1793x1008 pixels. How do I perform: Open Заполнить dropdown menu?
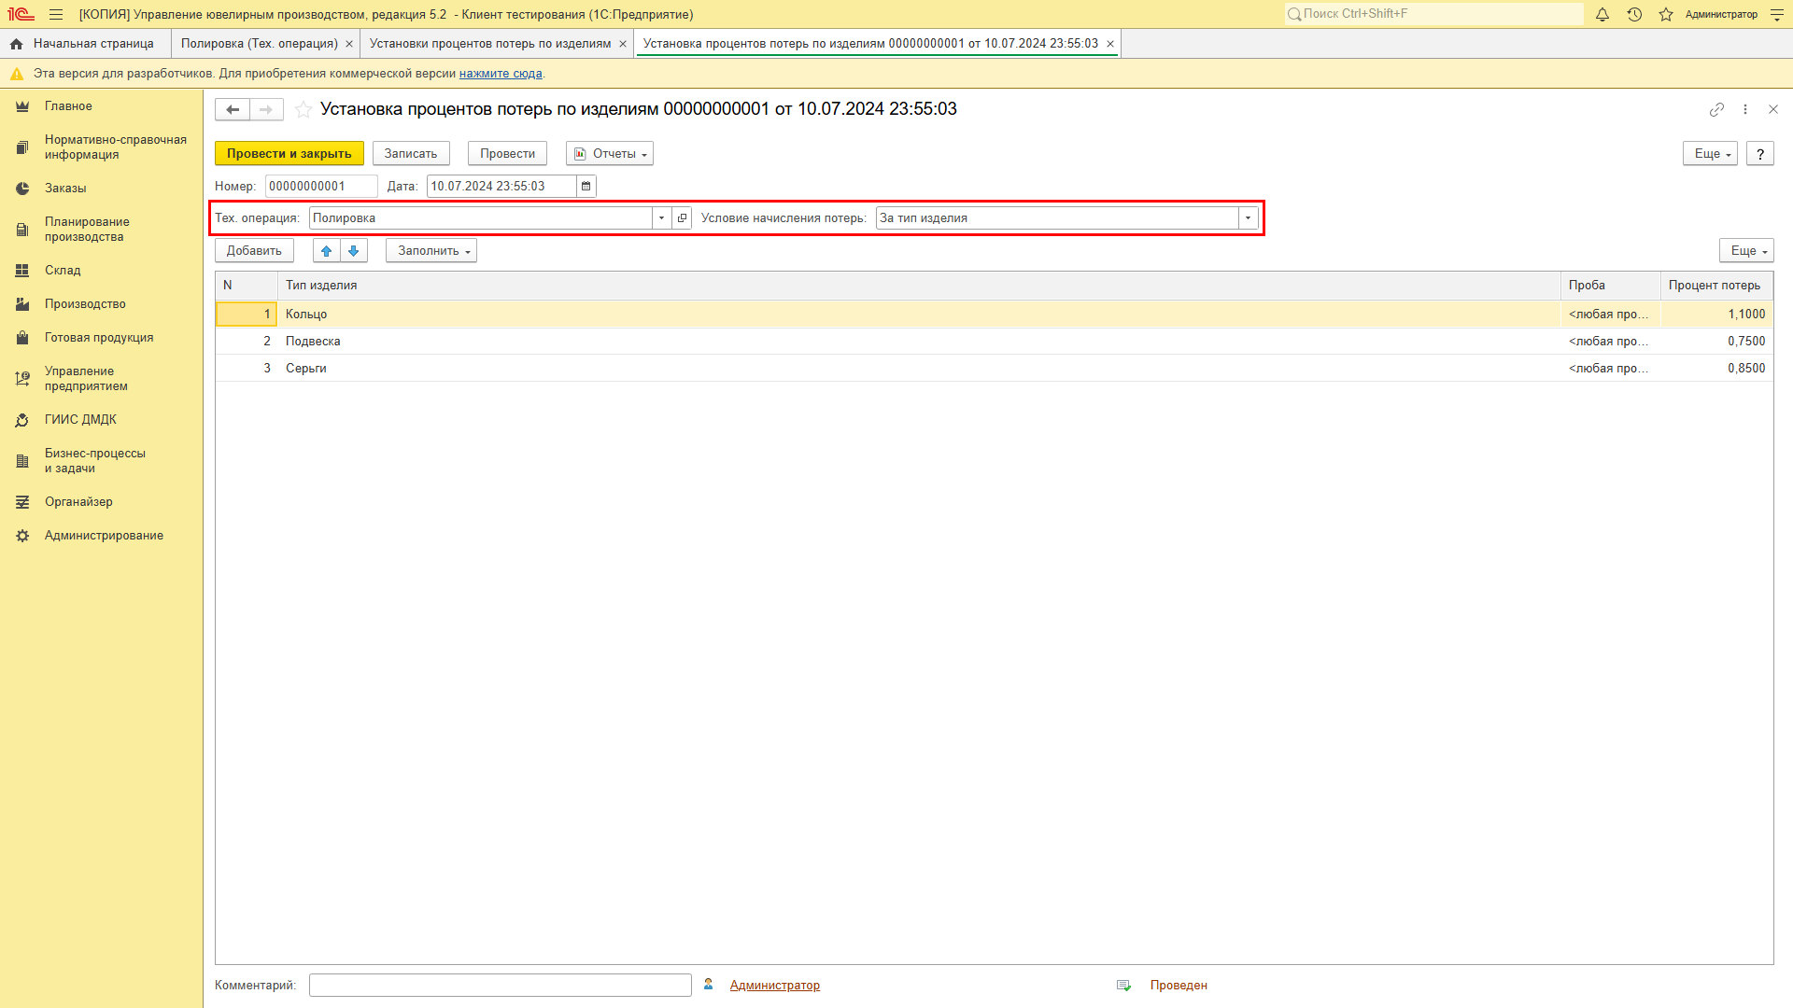431,250
